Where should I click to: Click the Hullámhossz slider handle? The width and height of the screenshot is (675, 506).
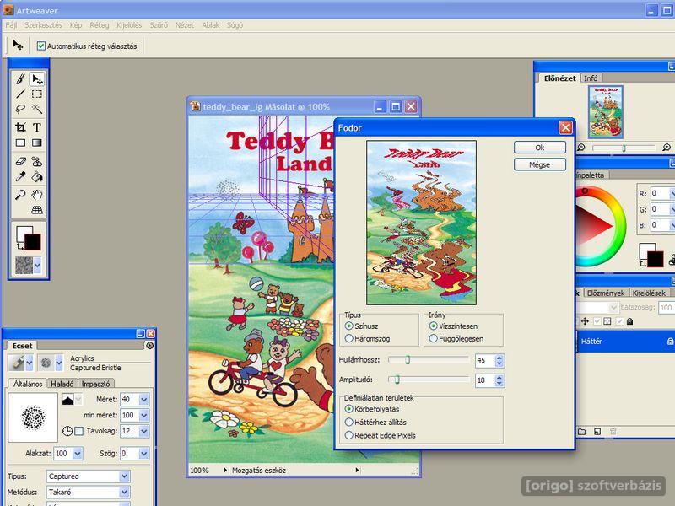(x=408, y=360)
